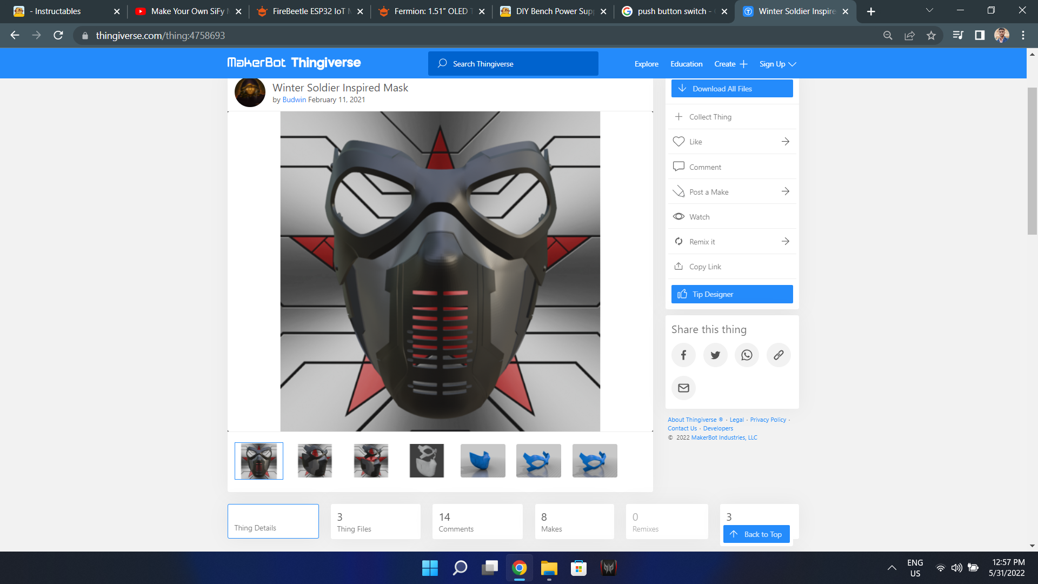Enable Watch for this design
This screenshot has height=584, width=1038.
tap(678, 216)
